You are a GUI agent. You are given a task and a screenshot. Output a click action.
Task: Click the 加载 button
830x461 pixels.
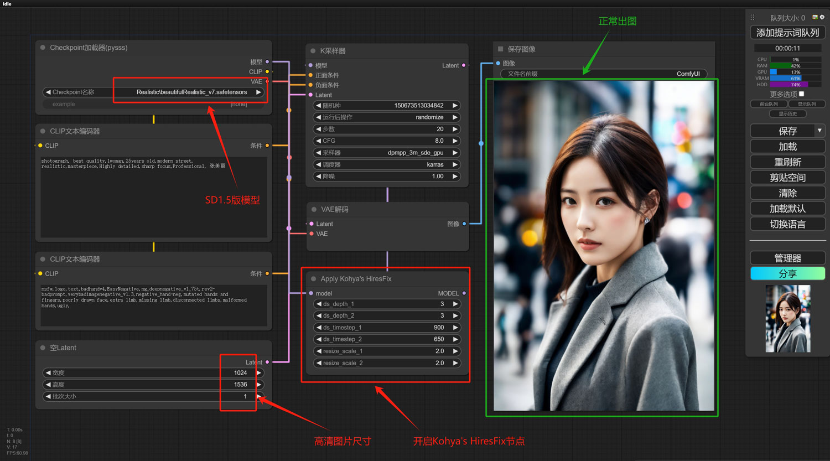(787, 147)
